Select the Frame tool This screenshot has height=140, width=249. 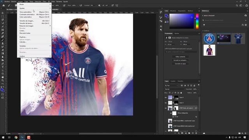(3, 30)
